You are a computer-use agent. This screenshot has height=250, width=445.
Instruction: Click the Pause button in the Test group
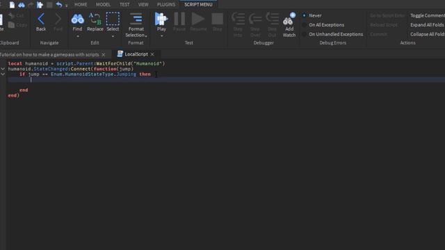[179, 19]
